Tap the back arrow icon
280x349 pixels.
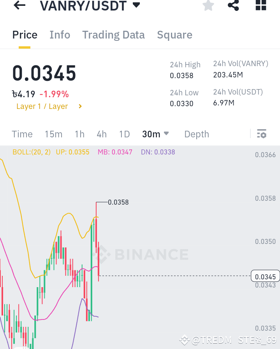coord(19,6)
